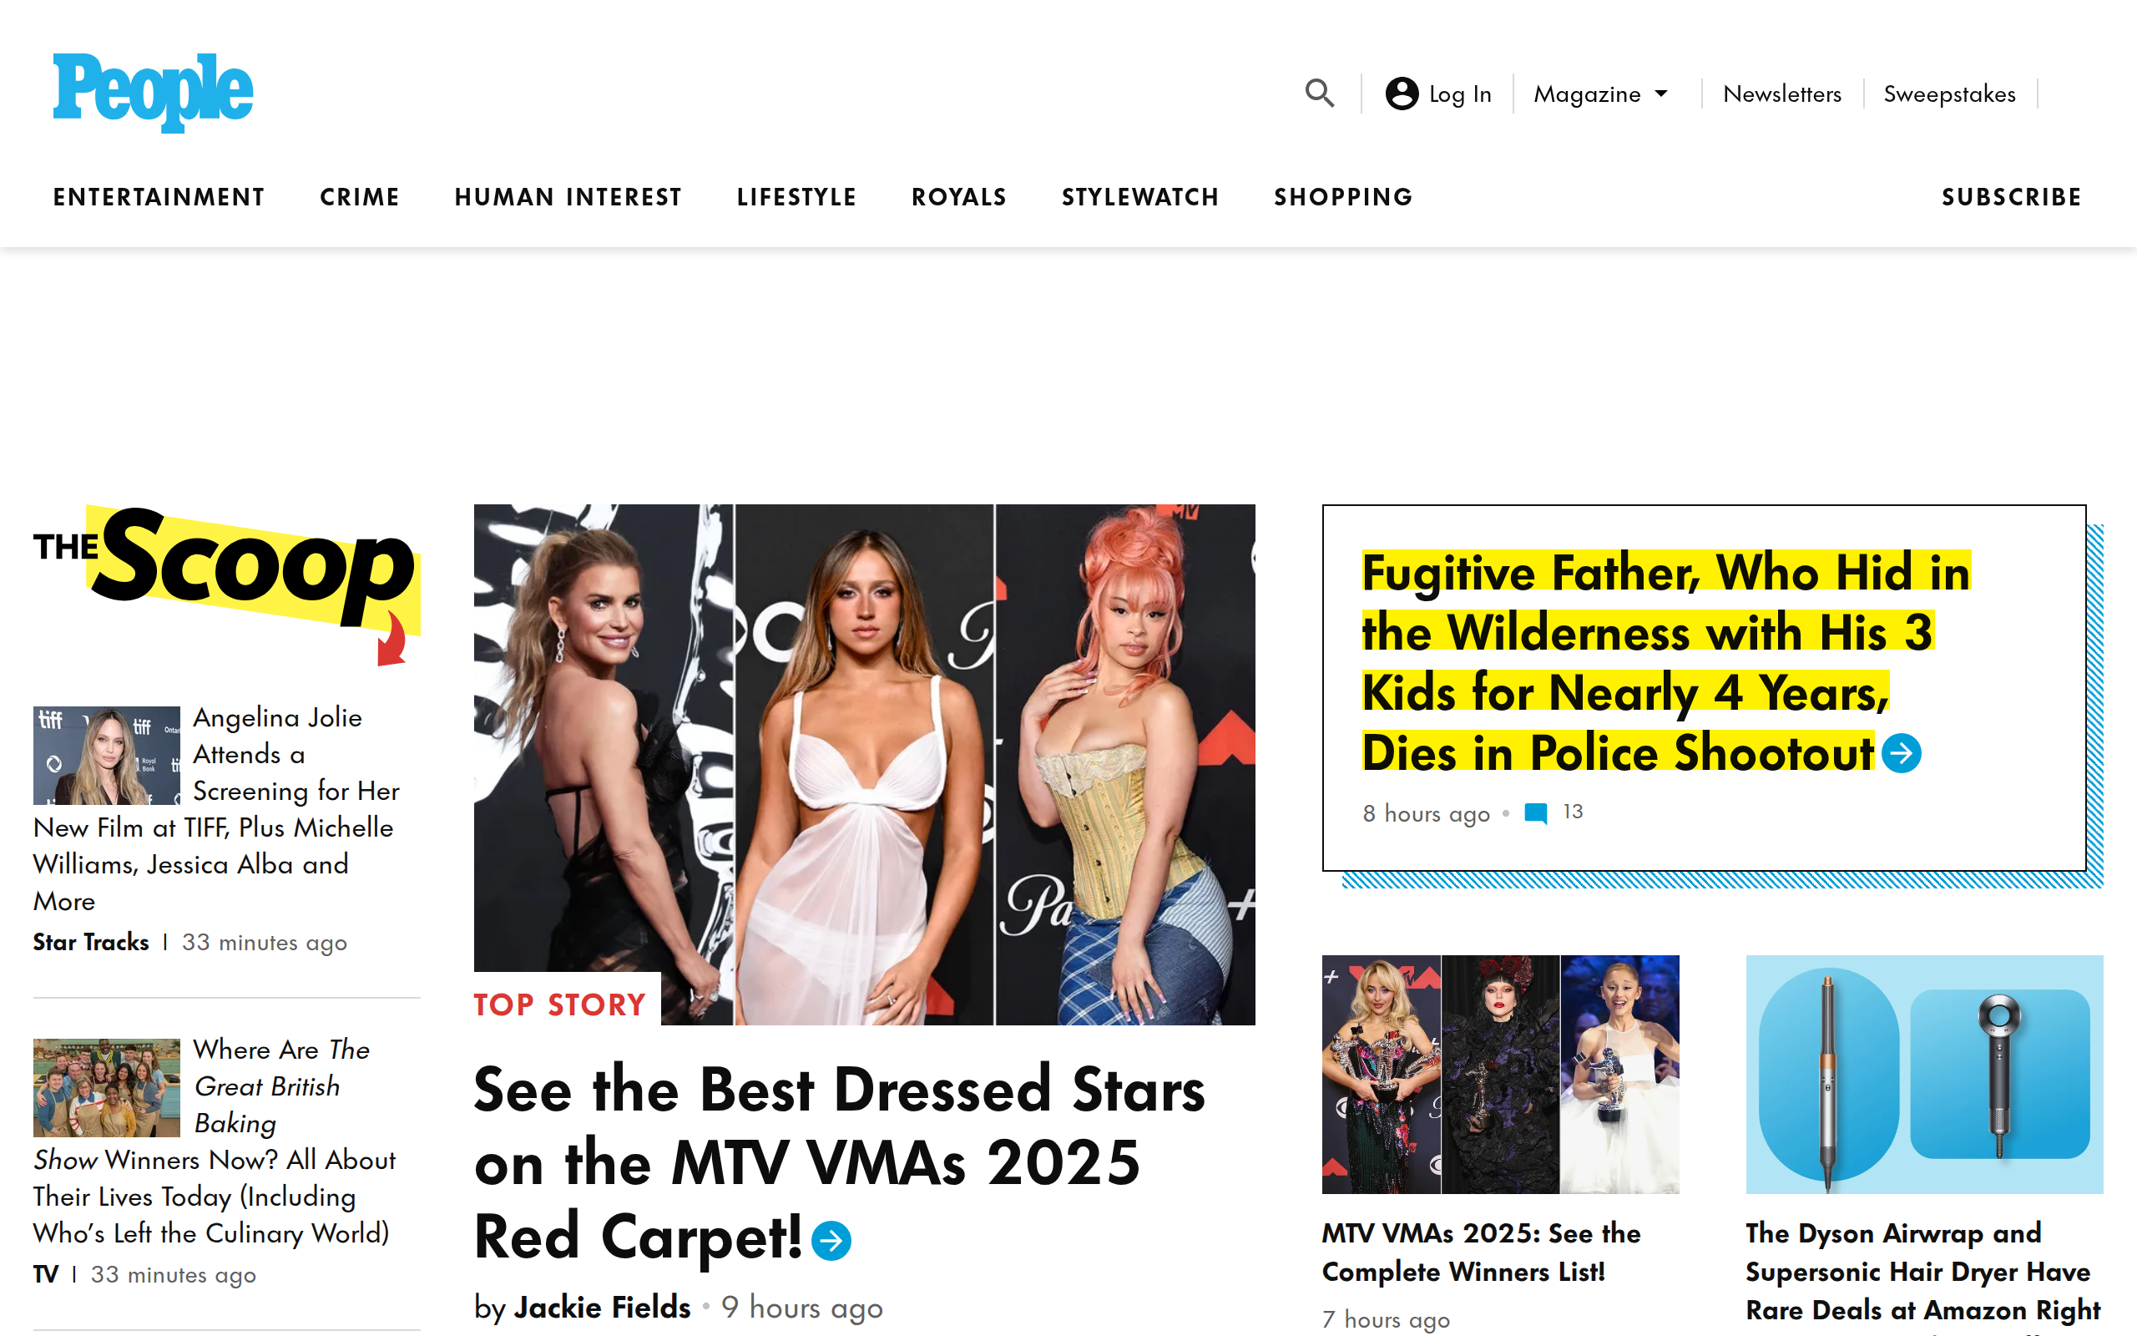Screen dimensions: 2137x1336
Task: Click author name Jackie Fields
Action: point(602,1308)
